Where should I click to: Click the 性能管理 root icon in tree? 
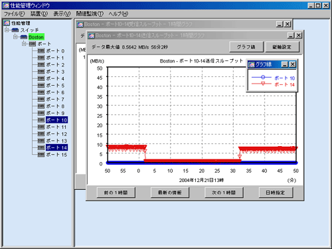pyautogui.click(x=7, y=23)
